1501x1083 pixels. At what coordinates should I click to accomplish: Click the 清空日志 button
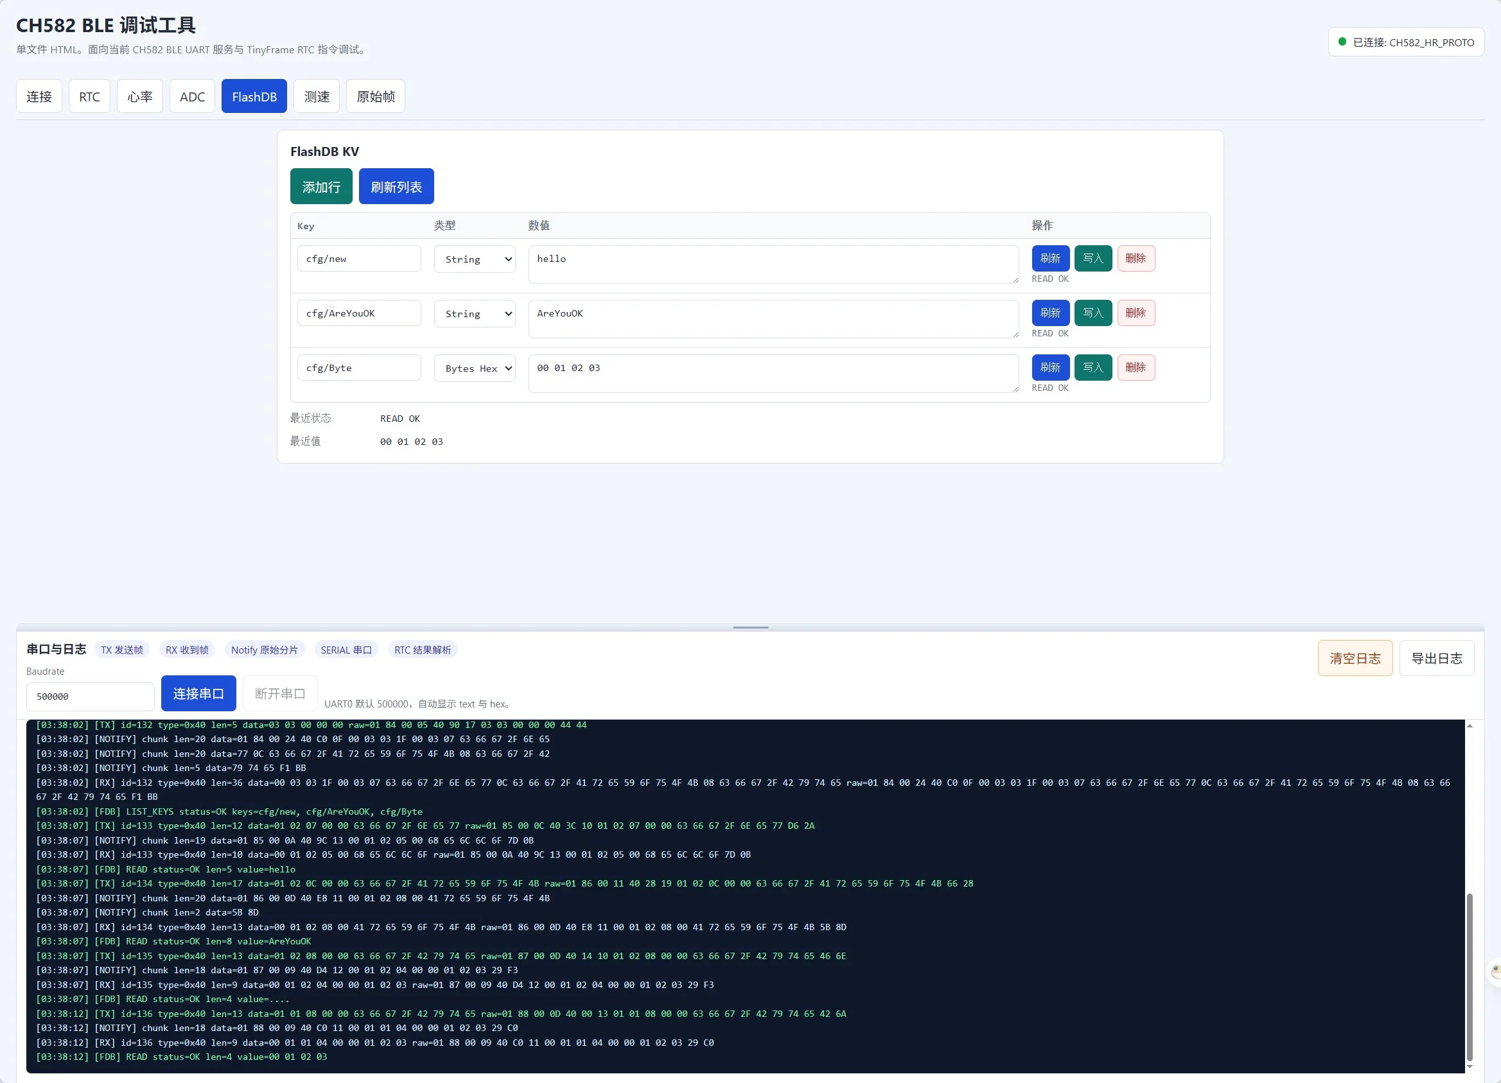(1355, 658)
